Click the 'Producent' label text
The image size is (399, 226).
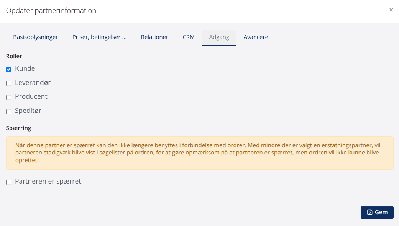pos(31,96)
